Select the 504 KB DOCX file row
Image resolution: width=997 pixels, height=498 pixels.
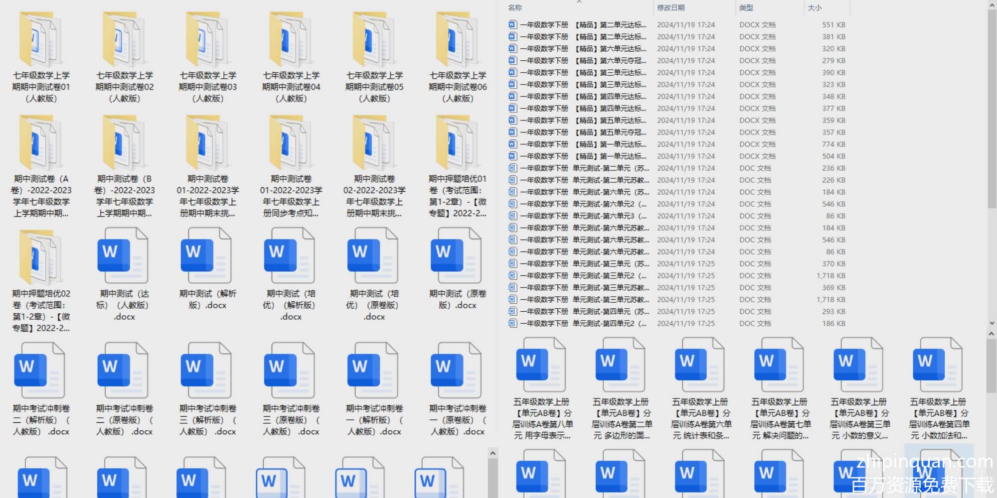677,156
